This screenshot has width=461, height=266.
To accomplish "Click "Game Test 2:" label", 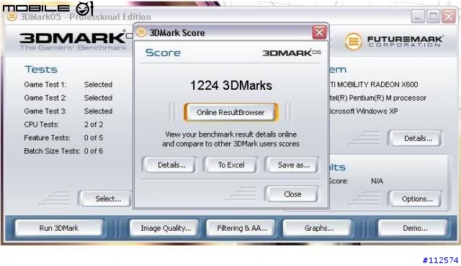I will pos(45,98).
